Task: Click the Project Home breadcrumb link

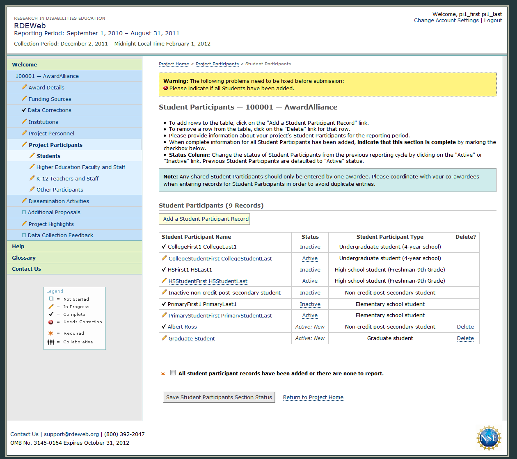Action: pyautogui.click(x=174, y=64)
